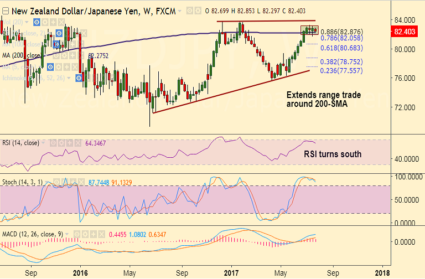
Task: Open MA (5, close) settings gear
Action: [x=59, y=66]
